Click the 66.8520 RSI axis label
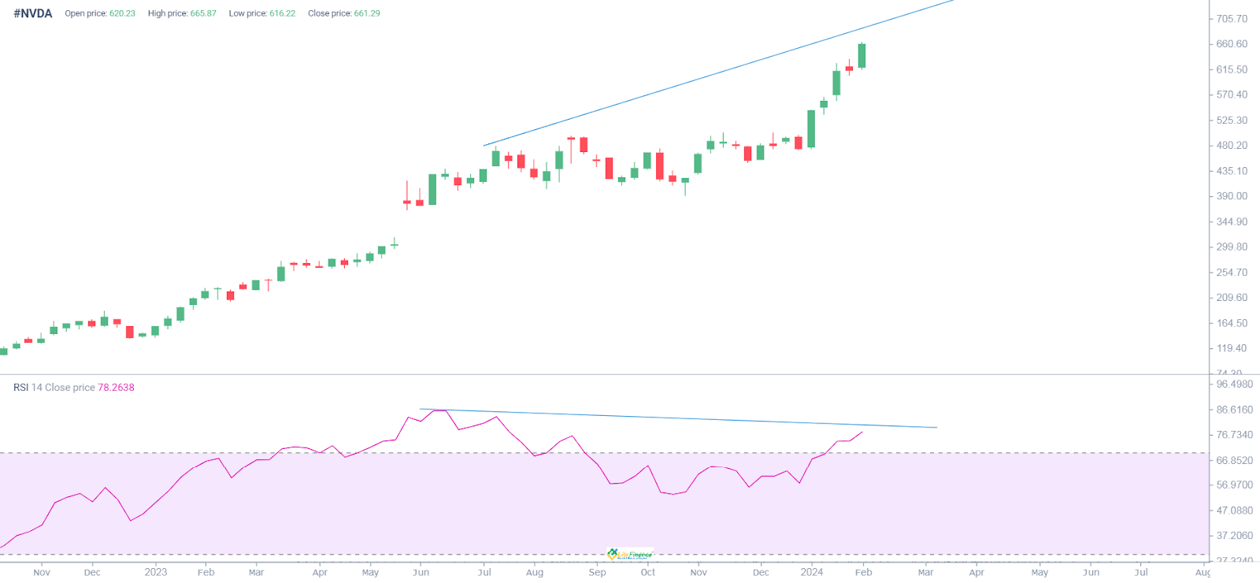This screenshot has height=583, width=1260. 1234,460
